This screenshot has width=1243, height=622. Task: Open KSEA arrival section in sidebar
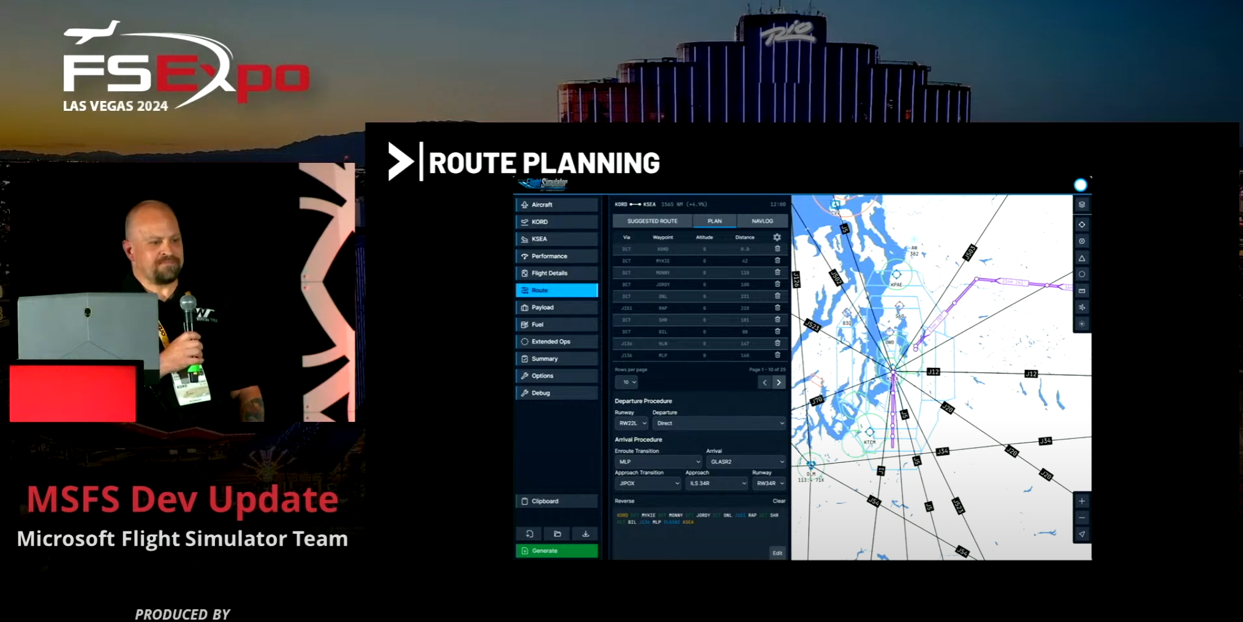557,239
